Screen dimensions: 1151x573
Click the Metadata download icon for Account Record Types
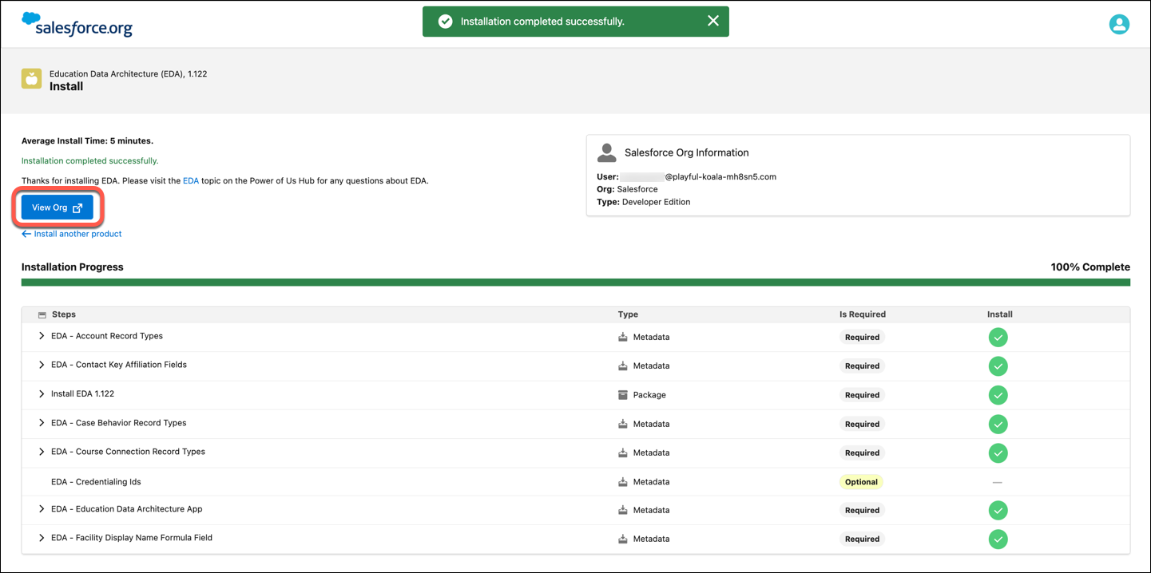coord(624,337)
